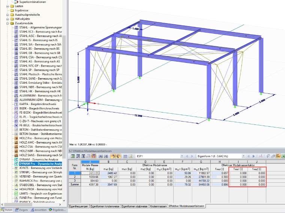Click third table toolbar icon with down arrow

[x=83, y=156]
